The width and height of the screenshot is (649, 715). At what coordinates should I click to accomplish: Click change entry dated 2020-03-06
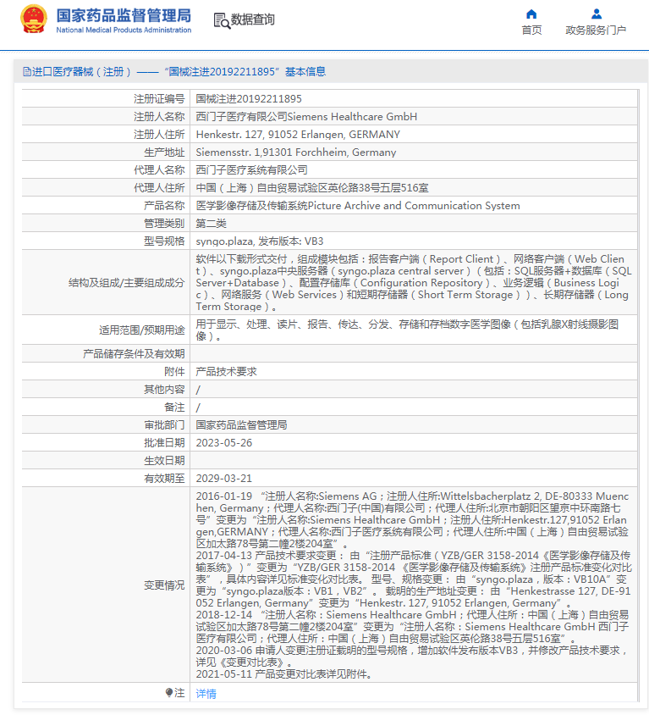point(412,657)
